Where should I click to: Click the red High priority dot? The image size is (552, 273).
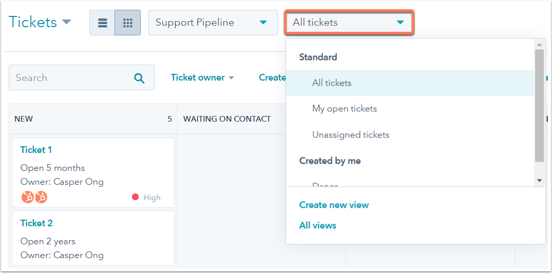[x=135, y=197]
